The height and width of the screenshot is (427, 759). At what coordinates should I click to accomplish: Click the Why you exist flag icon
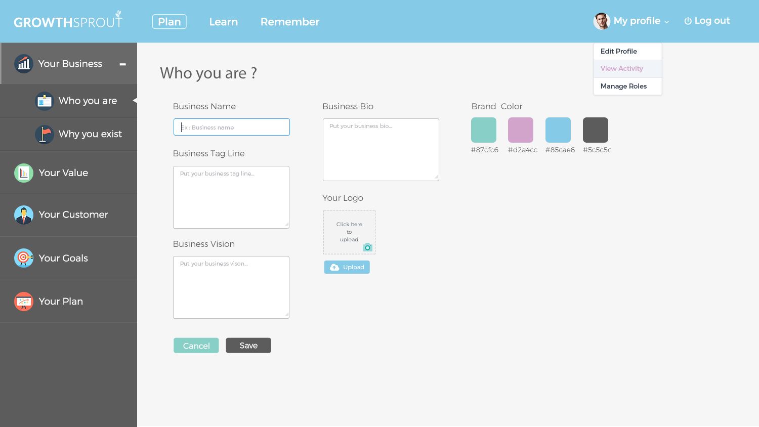pos(45,135)
